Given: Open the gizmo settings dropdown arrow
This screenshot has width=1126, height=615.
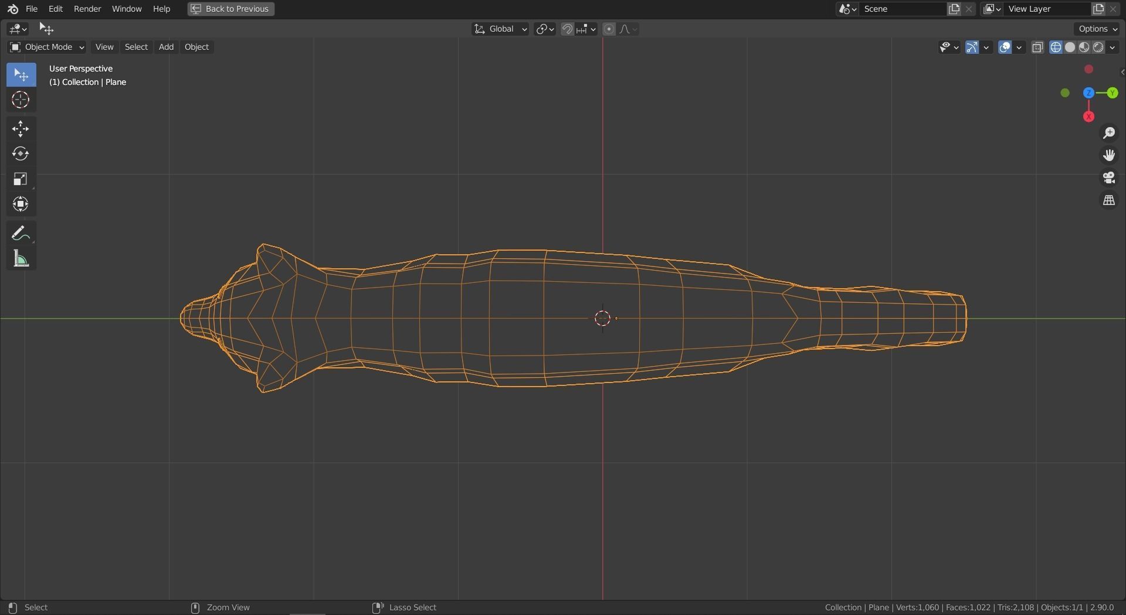Looking at the screenshot, I should [x=986, y=47].
